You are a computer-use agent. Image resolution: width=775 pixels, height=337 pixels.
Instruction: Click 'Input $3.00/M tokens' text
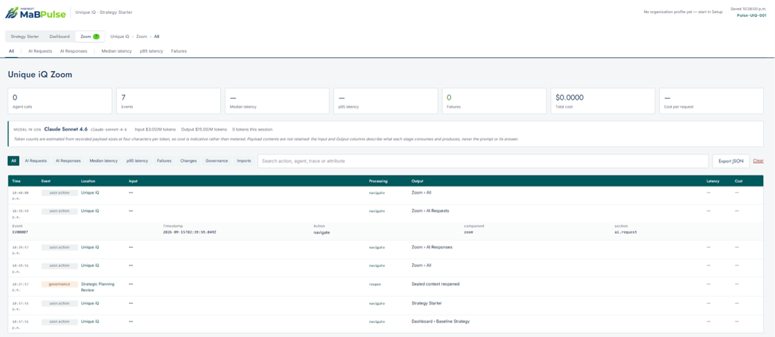point(157,129)
